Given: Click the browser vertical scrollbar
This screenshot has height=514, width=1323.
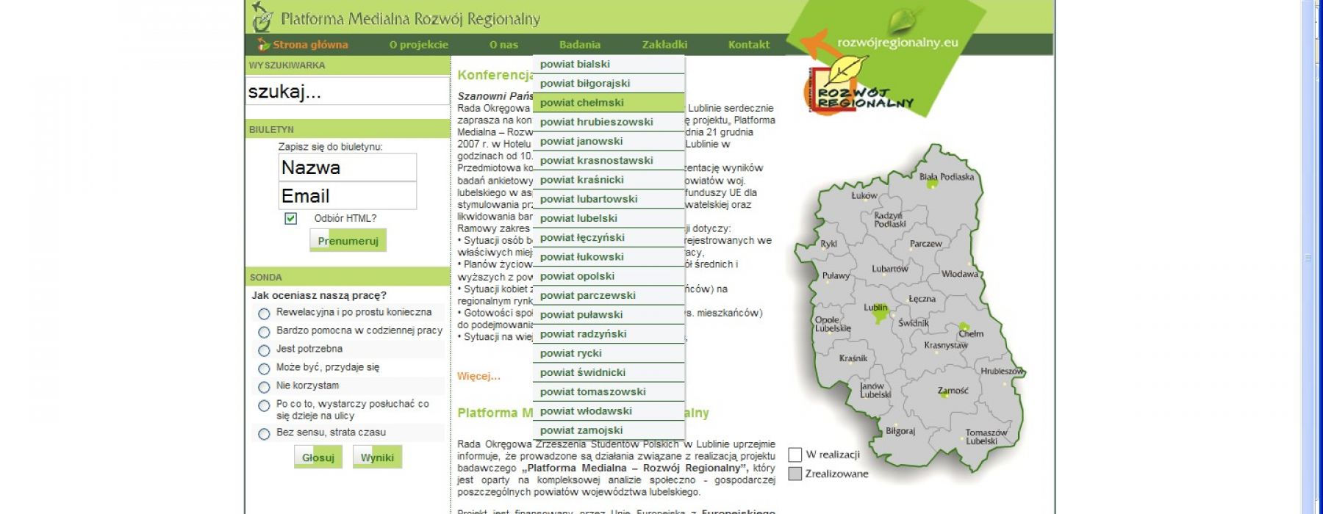Looking at the screenshot, I should tap(1308, 257).
